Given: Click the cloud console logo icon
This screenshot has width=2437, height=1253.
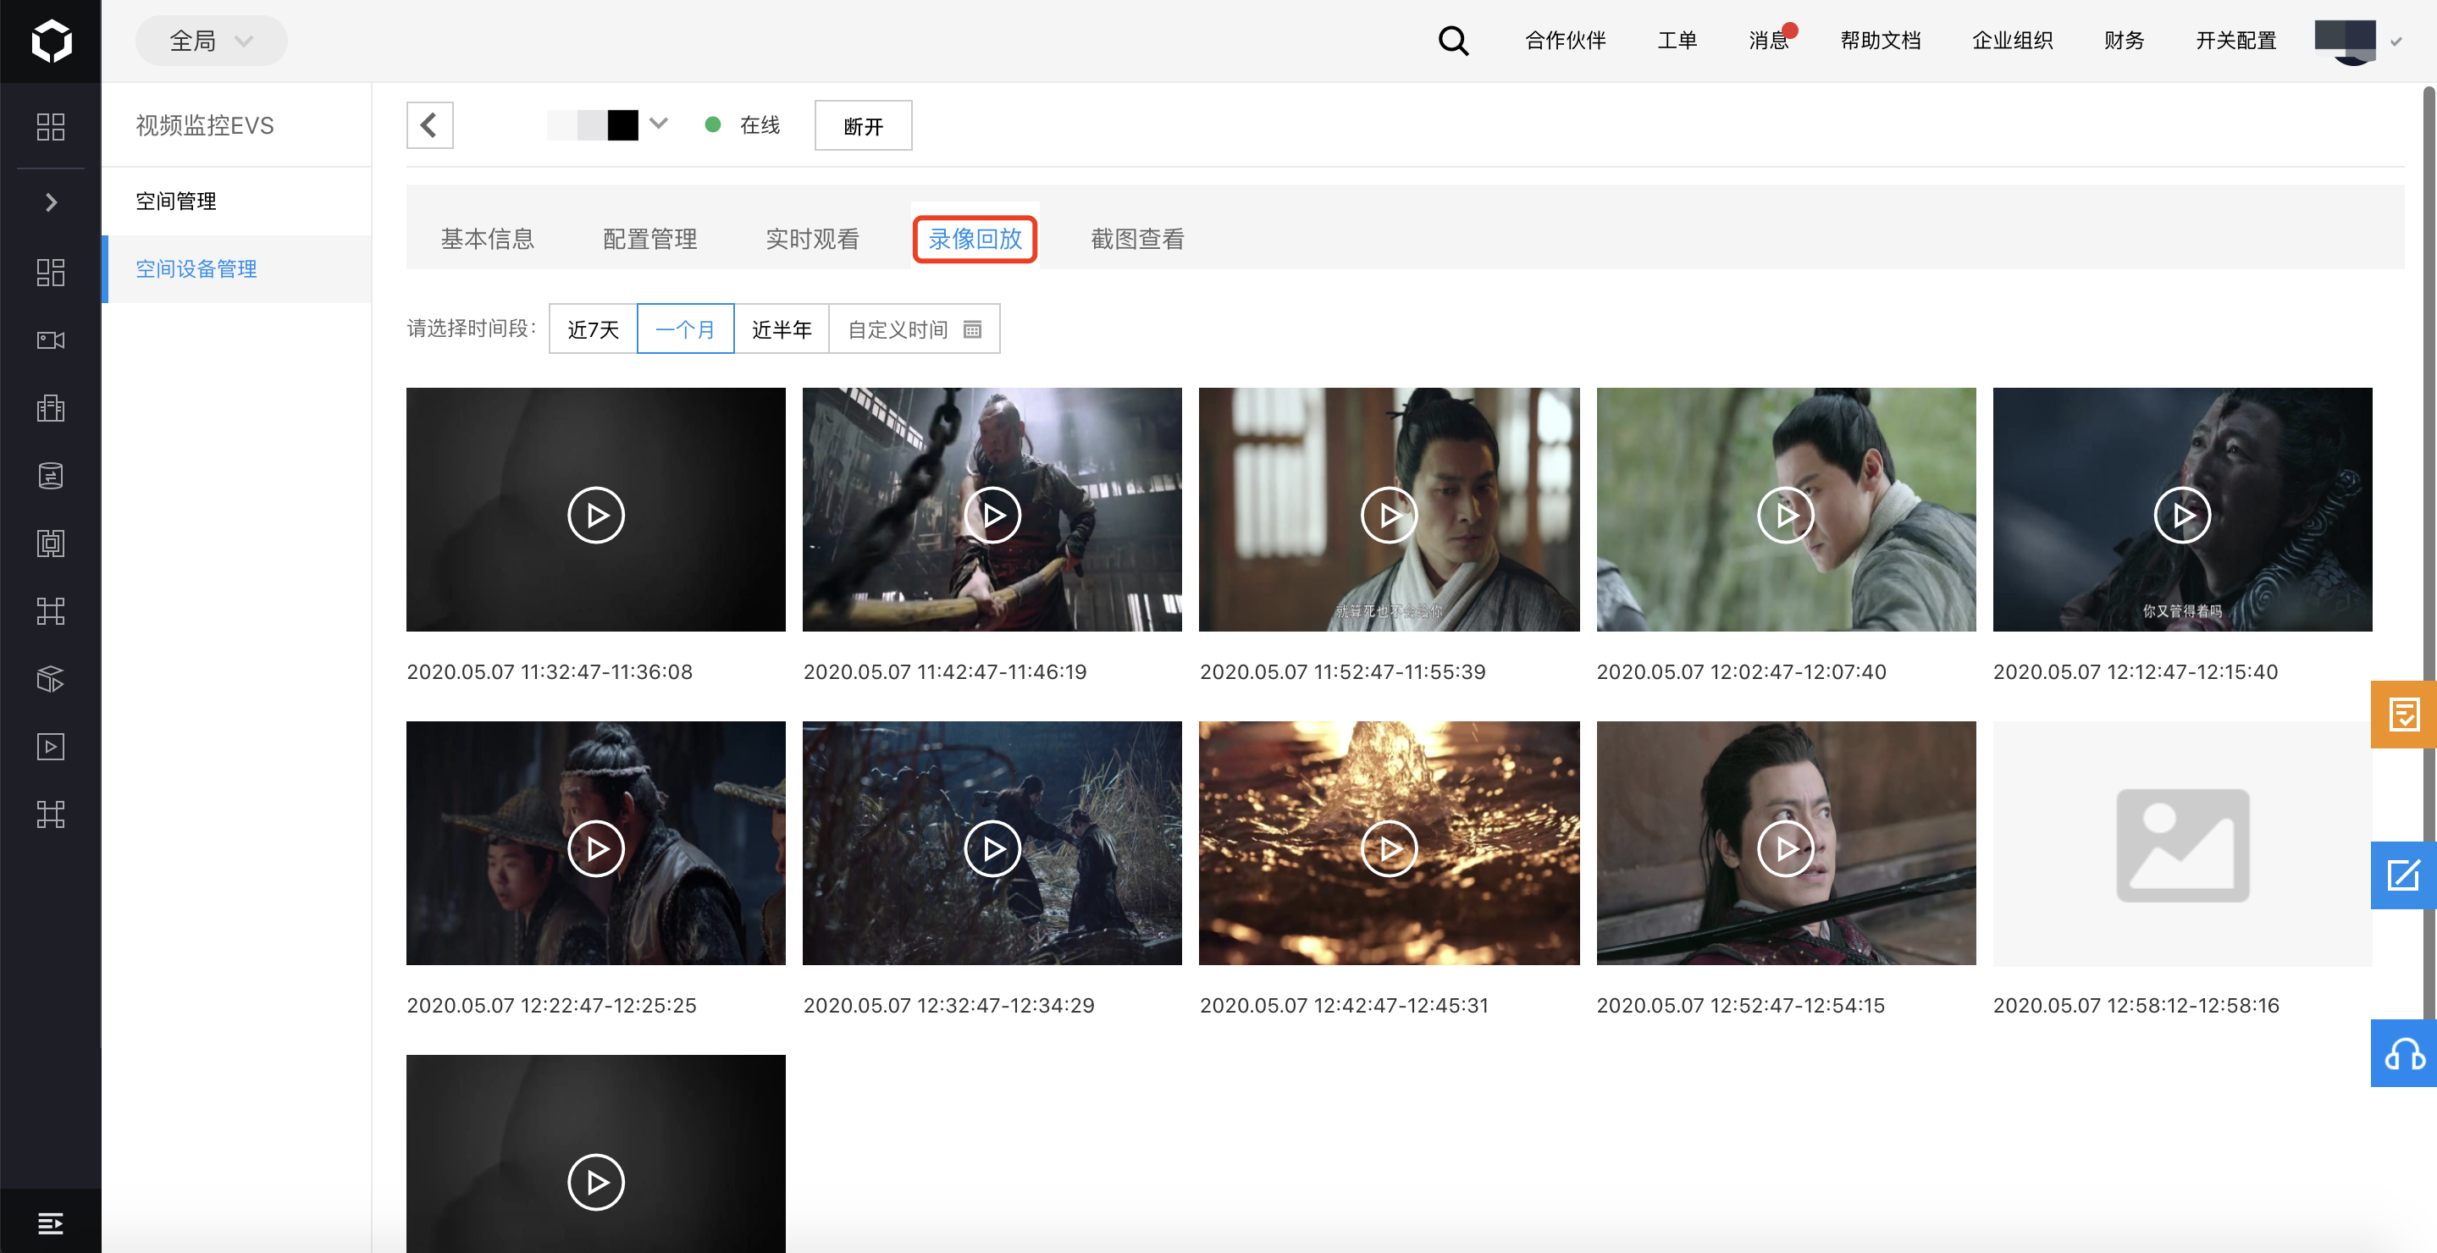Looking at the screenshot, I should (x=50, y=41).
